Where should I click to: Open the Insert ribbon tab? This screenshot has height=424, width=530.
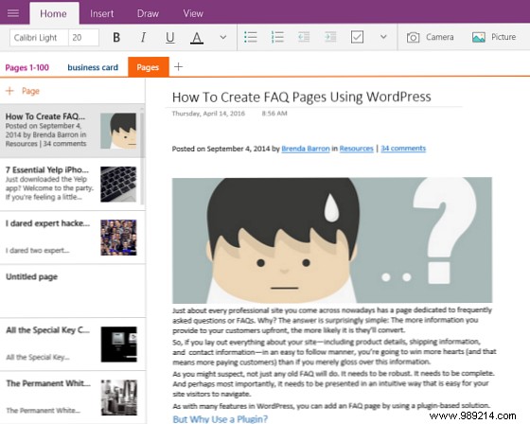[102, 13]
